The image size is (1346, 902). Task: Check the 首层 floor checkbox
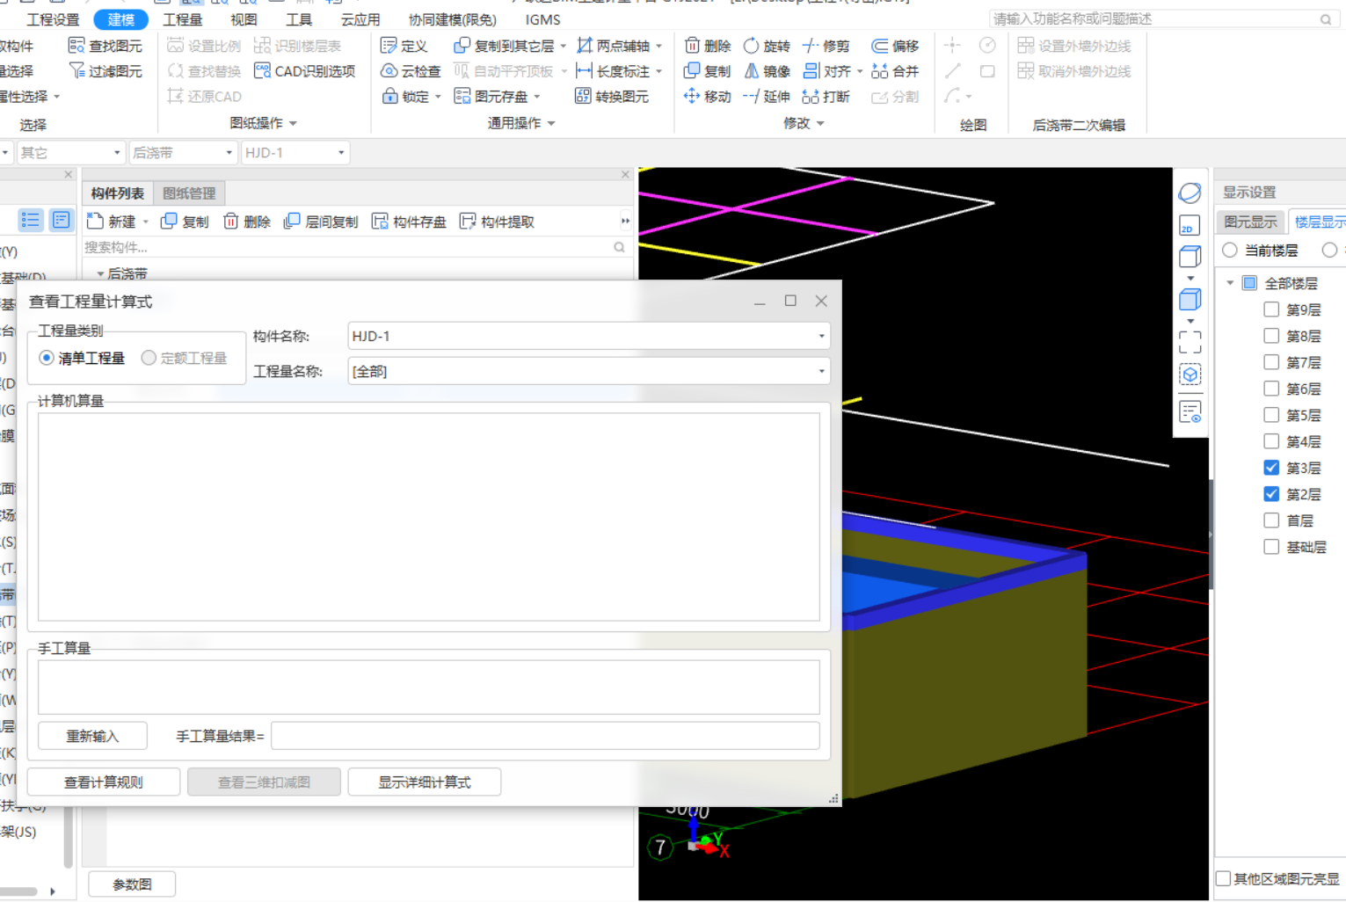point(1271,520)
